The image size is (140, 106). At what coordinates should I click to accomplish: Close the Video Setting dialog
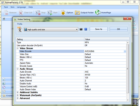127,18
